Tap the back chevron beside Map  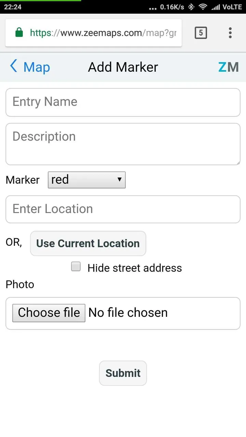(x=14, y=66)
